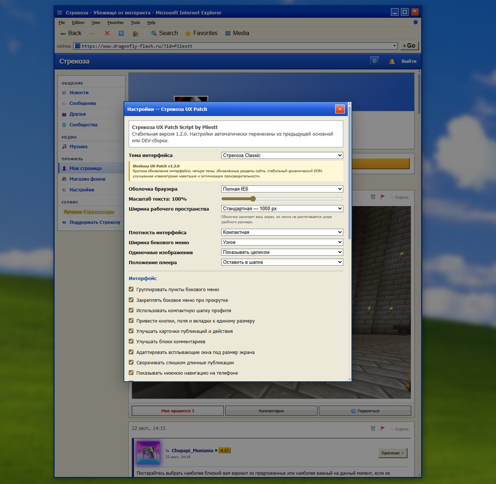Open Одиночные изображения dropdown
This screenshot has width=496, height=484.
tap(282, 252)
